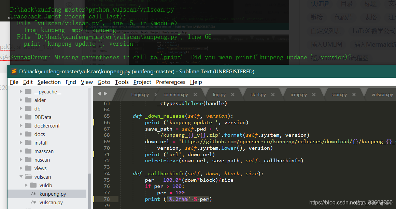Viewport: 396px width, 209px height.
Task: Open the Selection menu
Action: pos(49,82)
